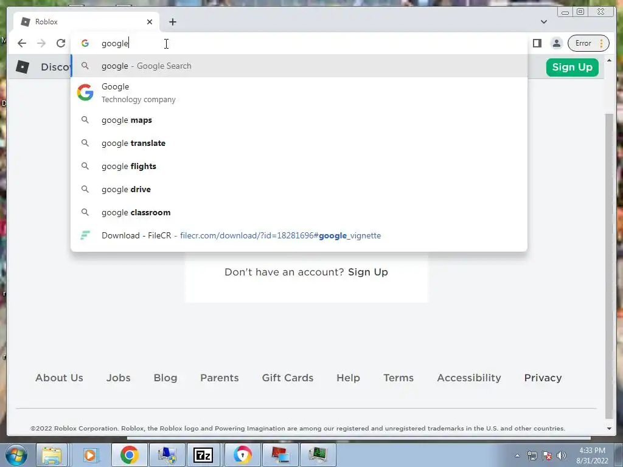Pick the google translate suggestion
Viewport: 623px width, 467px height.
pos(299,143)
